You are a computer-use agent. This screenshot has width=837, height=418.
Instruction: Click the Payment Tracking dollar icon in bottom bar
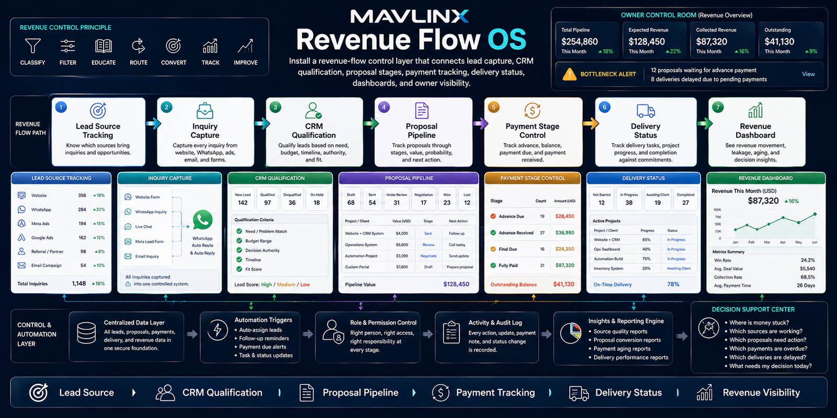pyautogui.click(x=440, y=392)
